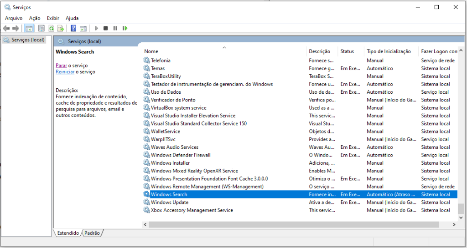Click the Parar service link

(x=62, y=66)
